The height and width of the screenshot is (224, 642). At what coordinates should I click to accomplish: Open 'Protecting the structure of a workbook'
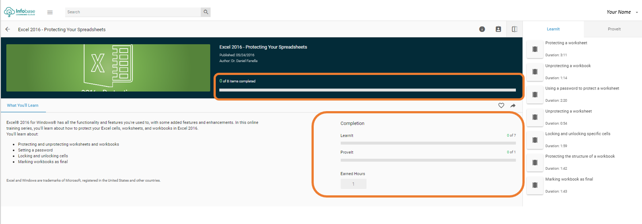point(580,156)
